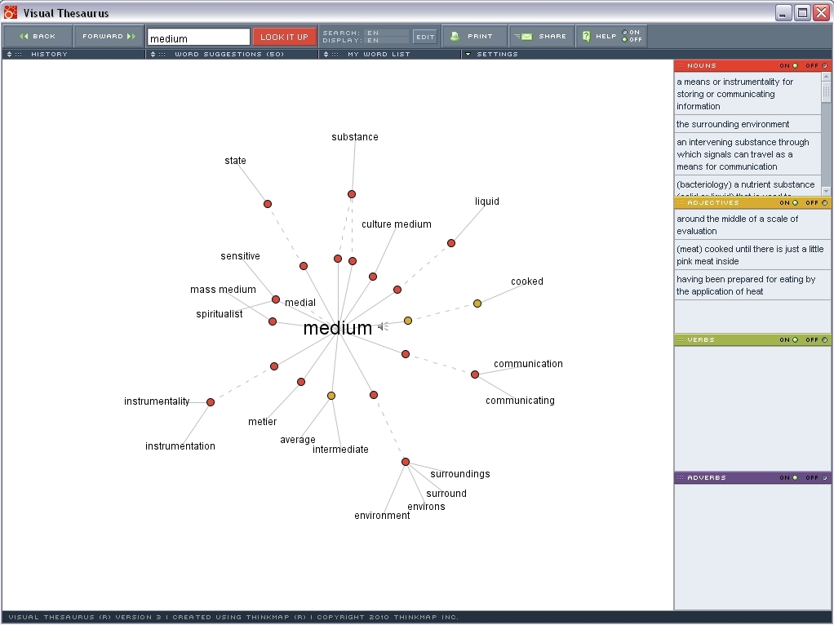This screenshot has width=834, height=625.
Task: Click the red node connected to liquid
Action: click(x=451, y=243)
